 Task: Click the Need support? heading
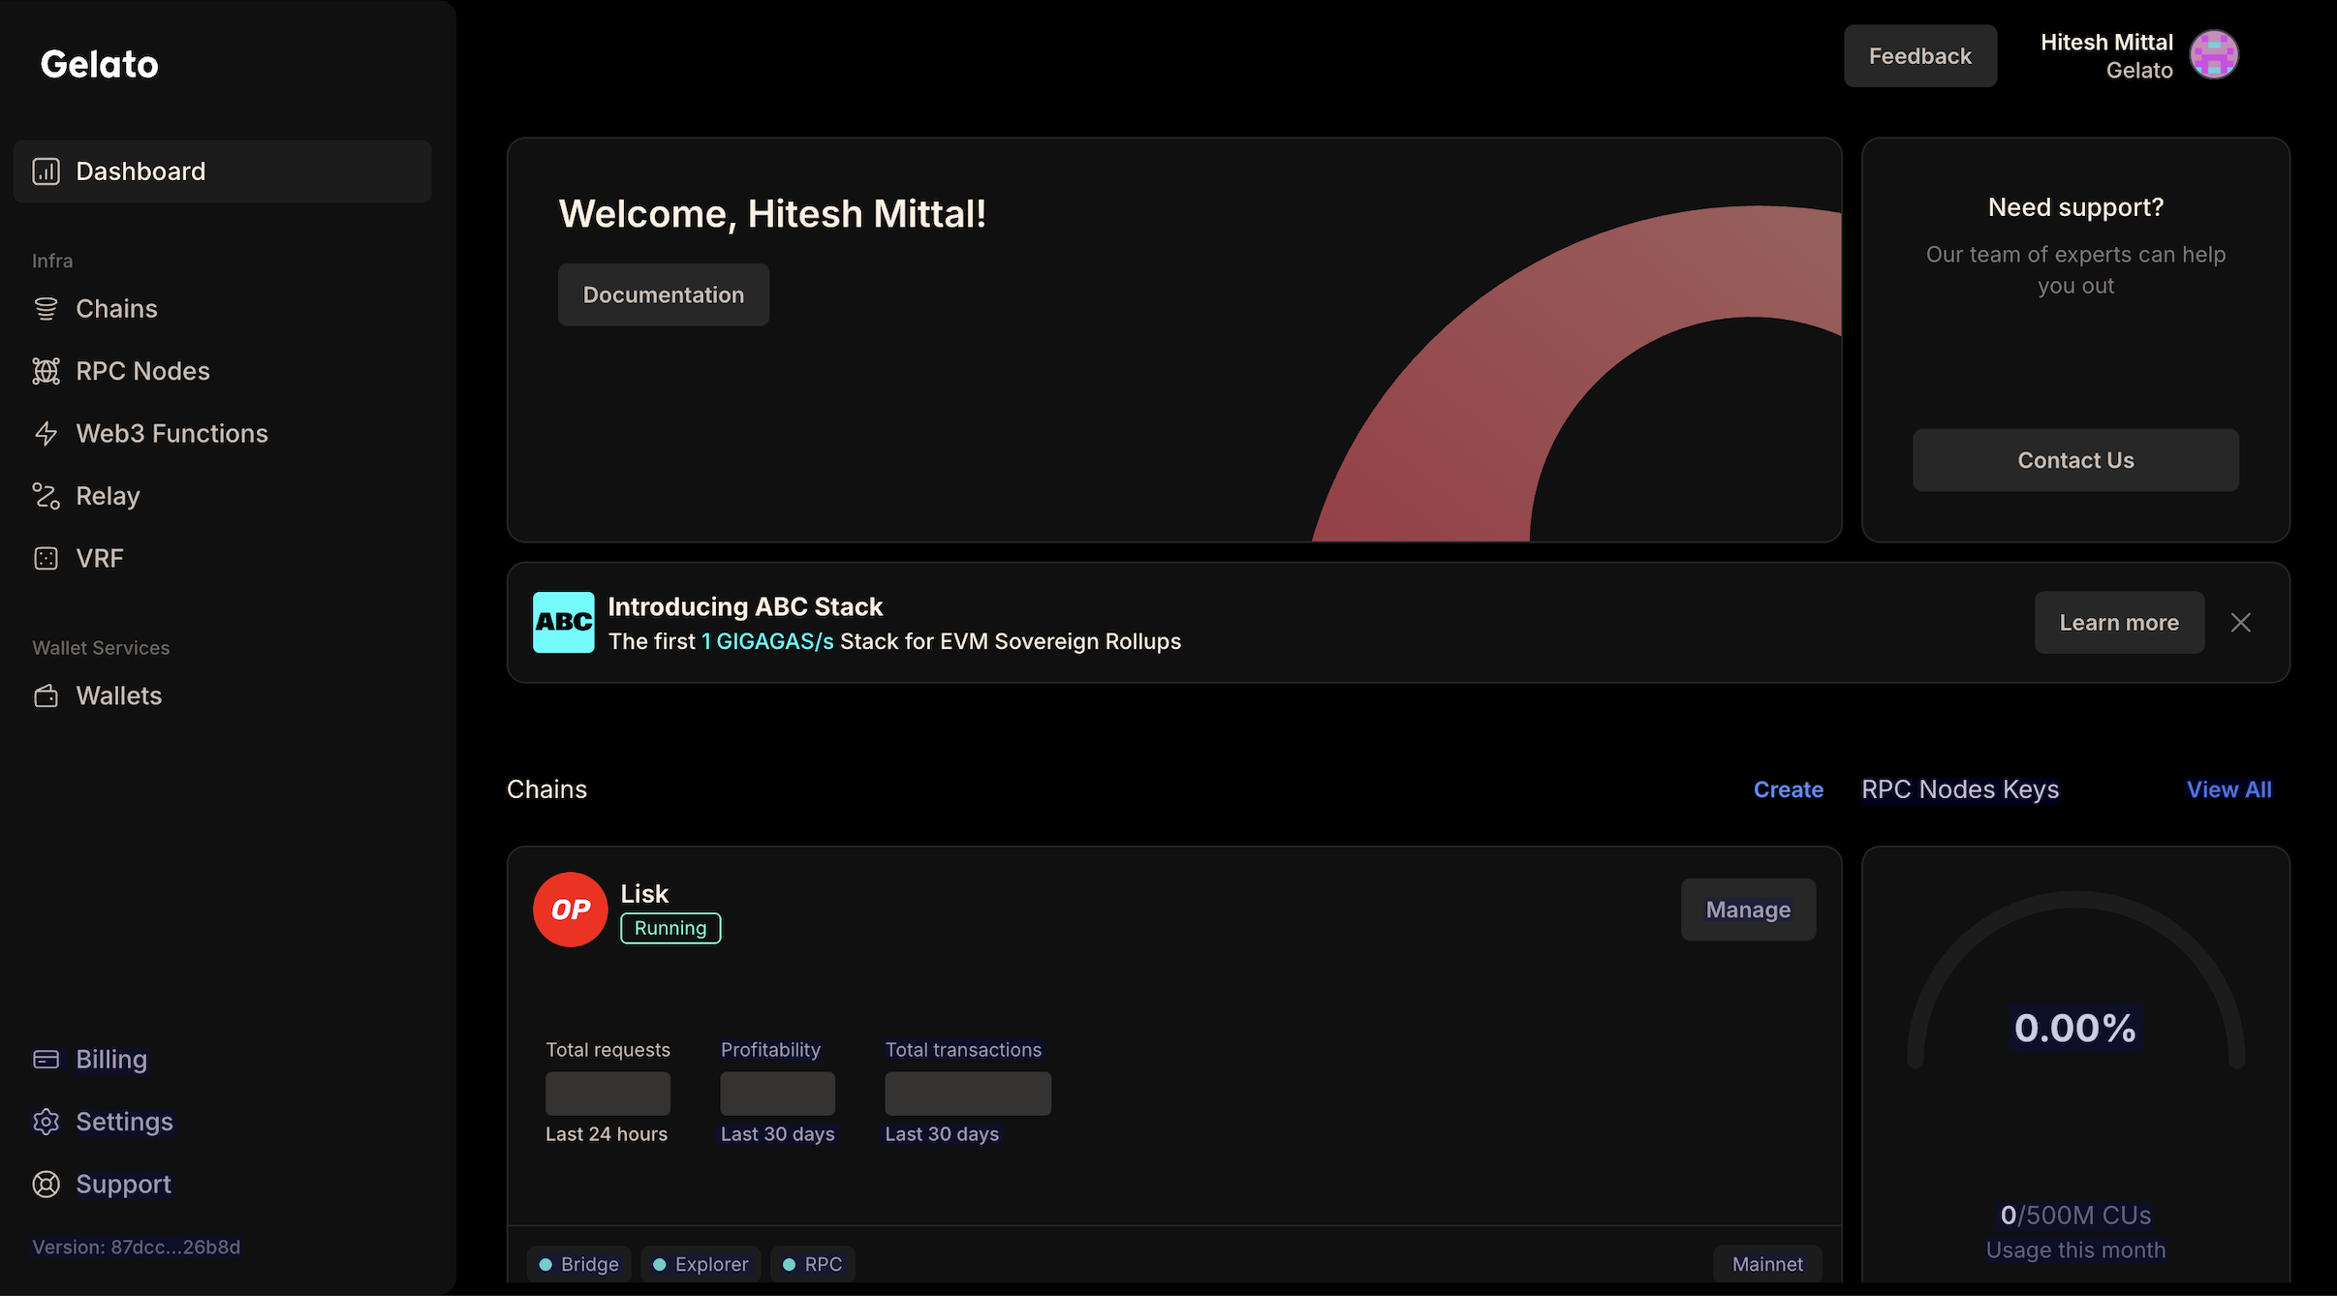coord(2075,207)
